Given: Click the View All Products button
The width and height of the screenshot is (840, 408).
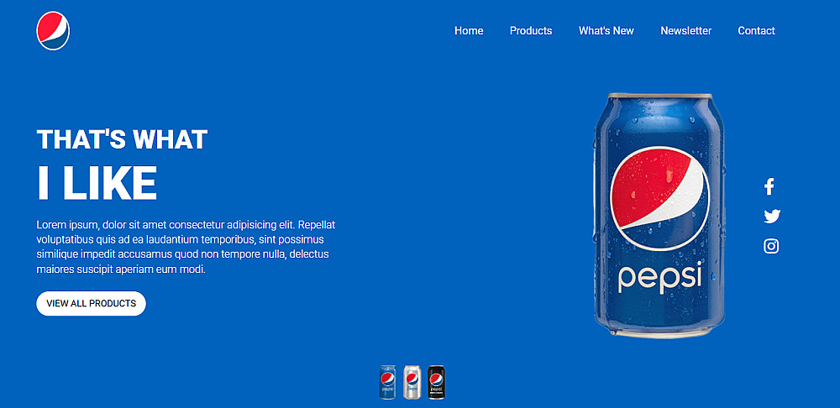Looking at the screenshot, I should pyautogui.click(x=91, y=304).
